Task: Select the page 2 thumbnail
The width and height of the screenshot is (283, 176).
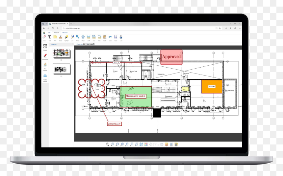Action: pos(61,69)
